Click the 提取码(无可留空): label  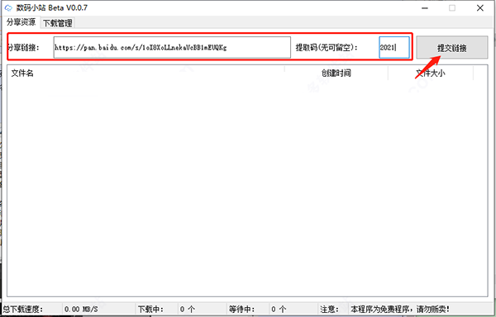click(x=327, y=48)
